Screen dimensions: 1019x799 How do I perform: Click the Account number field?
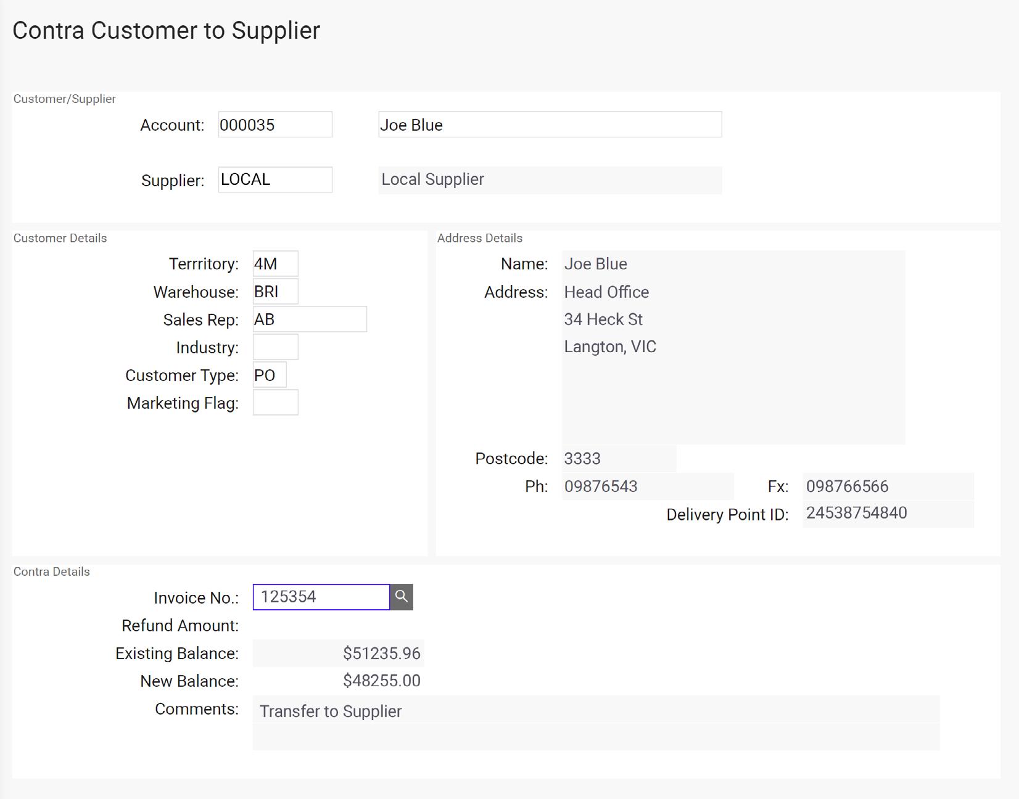[x=275, y=125]
